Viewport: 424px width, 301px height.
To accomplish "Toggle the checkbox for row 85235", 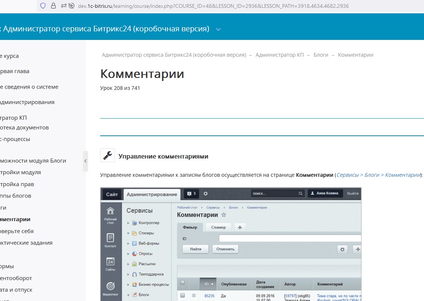I will 183,295.
